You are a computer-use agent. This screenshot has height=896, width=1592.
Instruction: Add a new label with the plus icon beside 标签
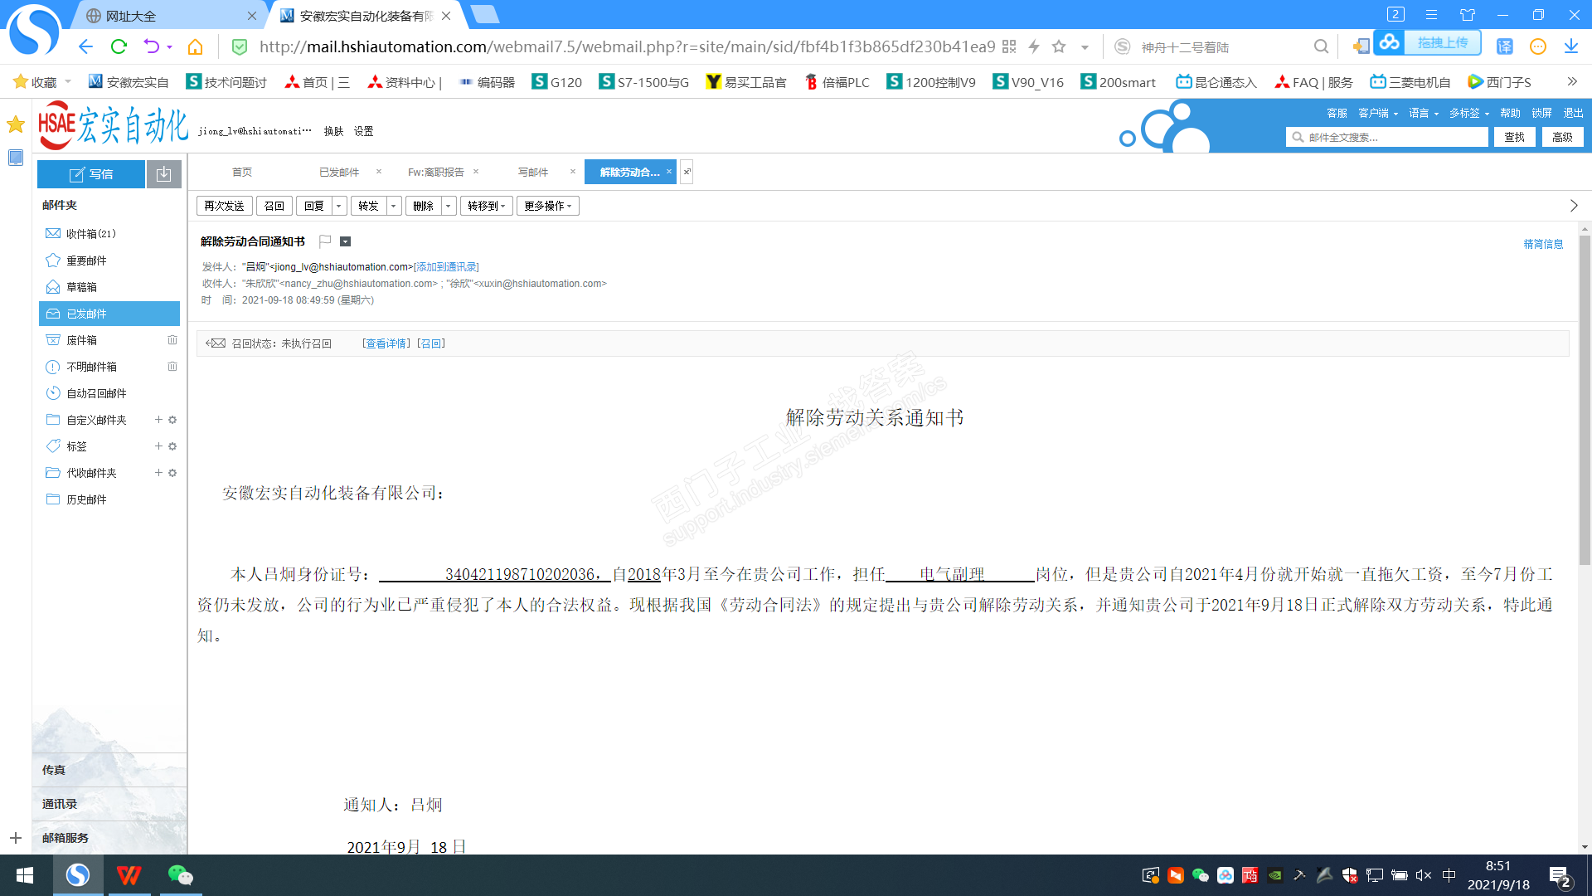158,446
